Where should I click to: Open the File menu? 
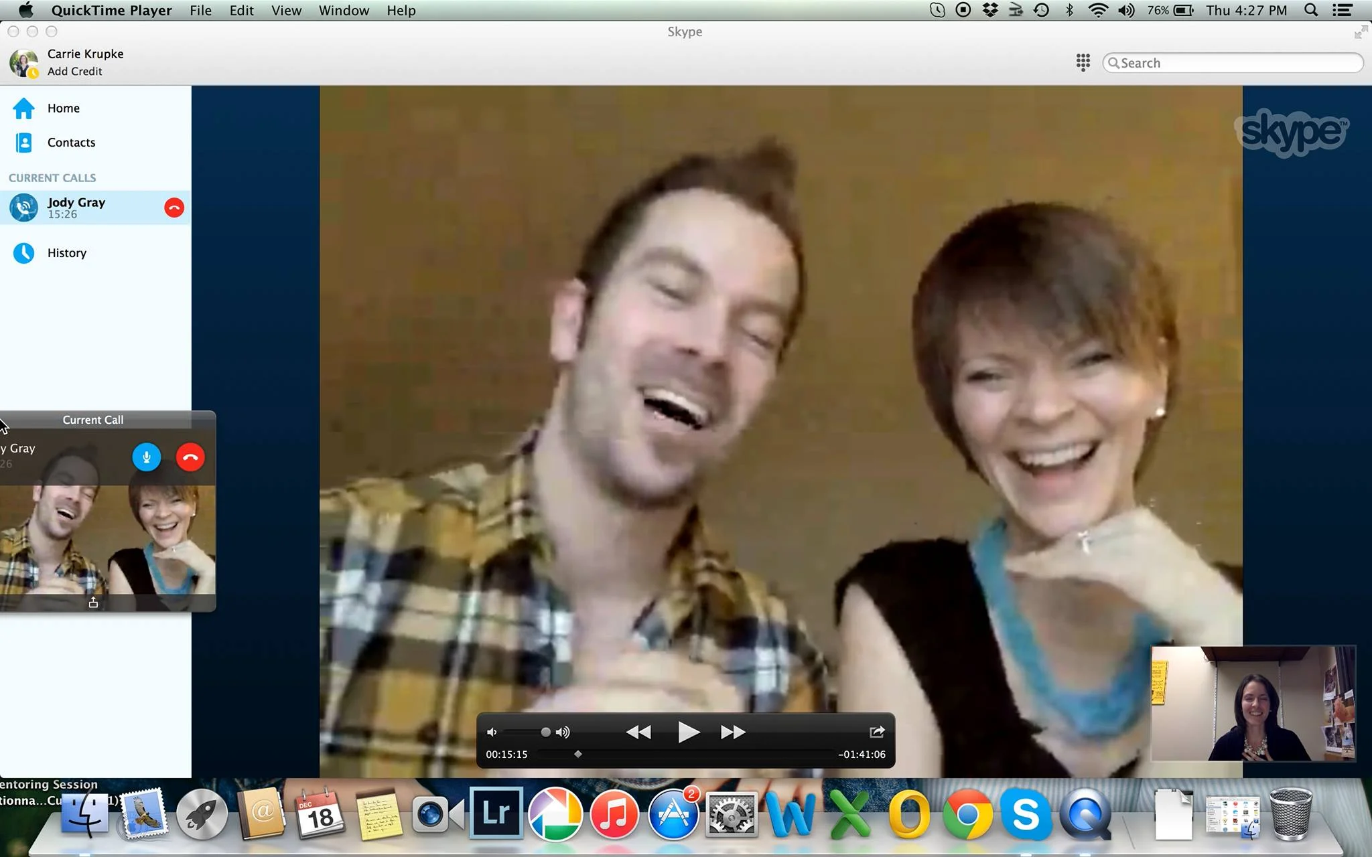[x=200, y=10]
